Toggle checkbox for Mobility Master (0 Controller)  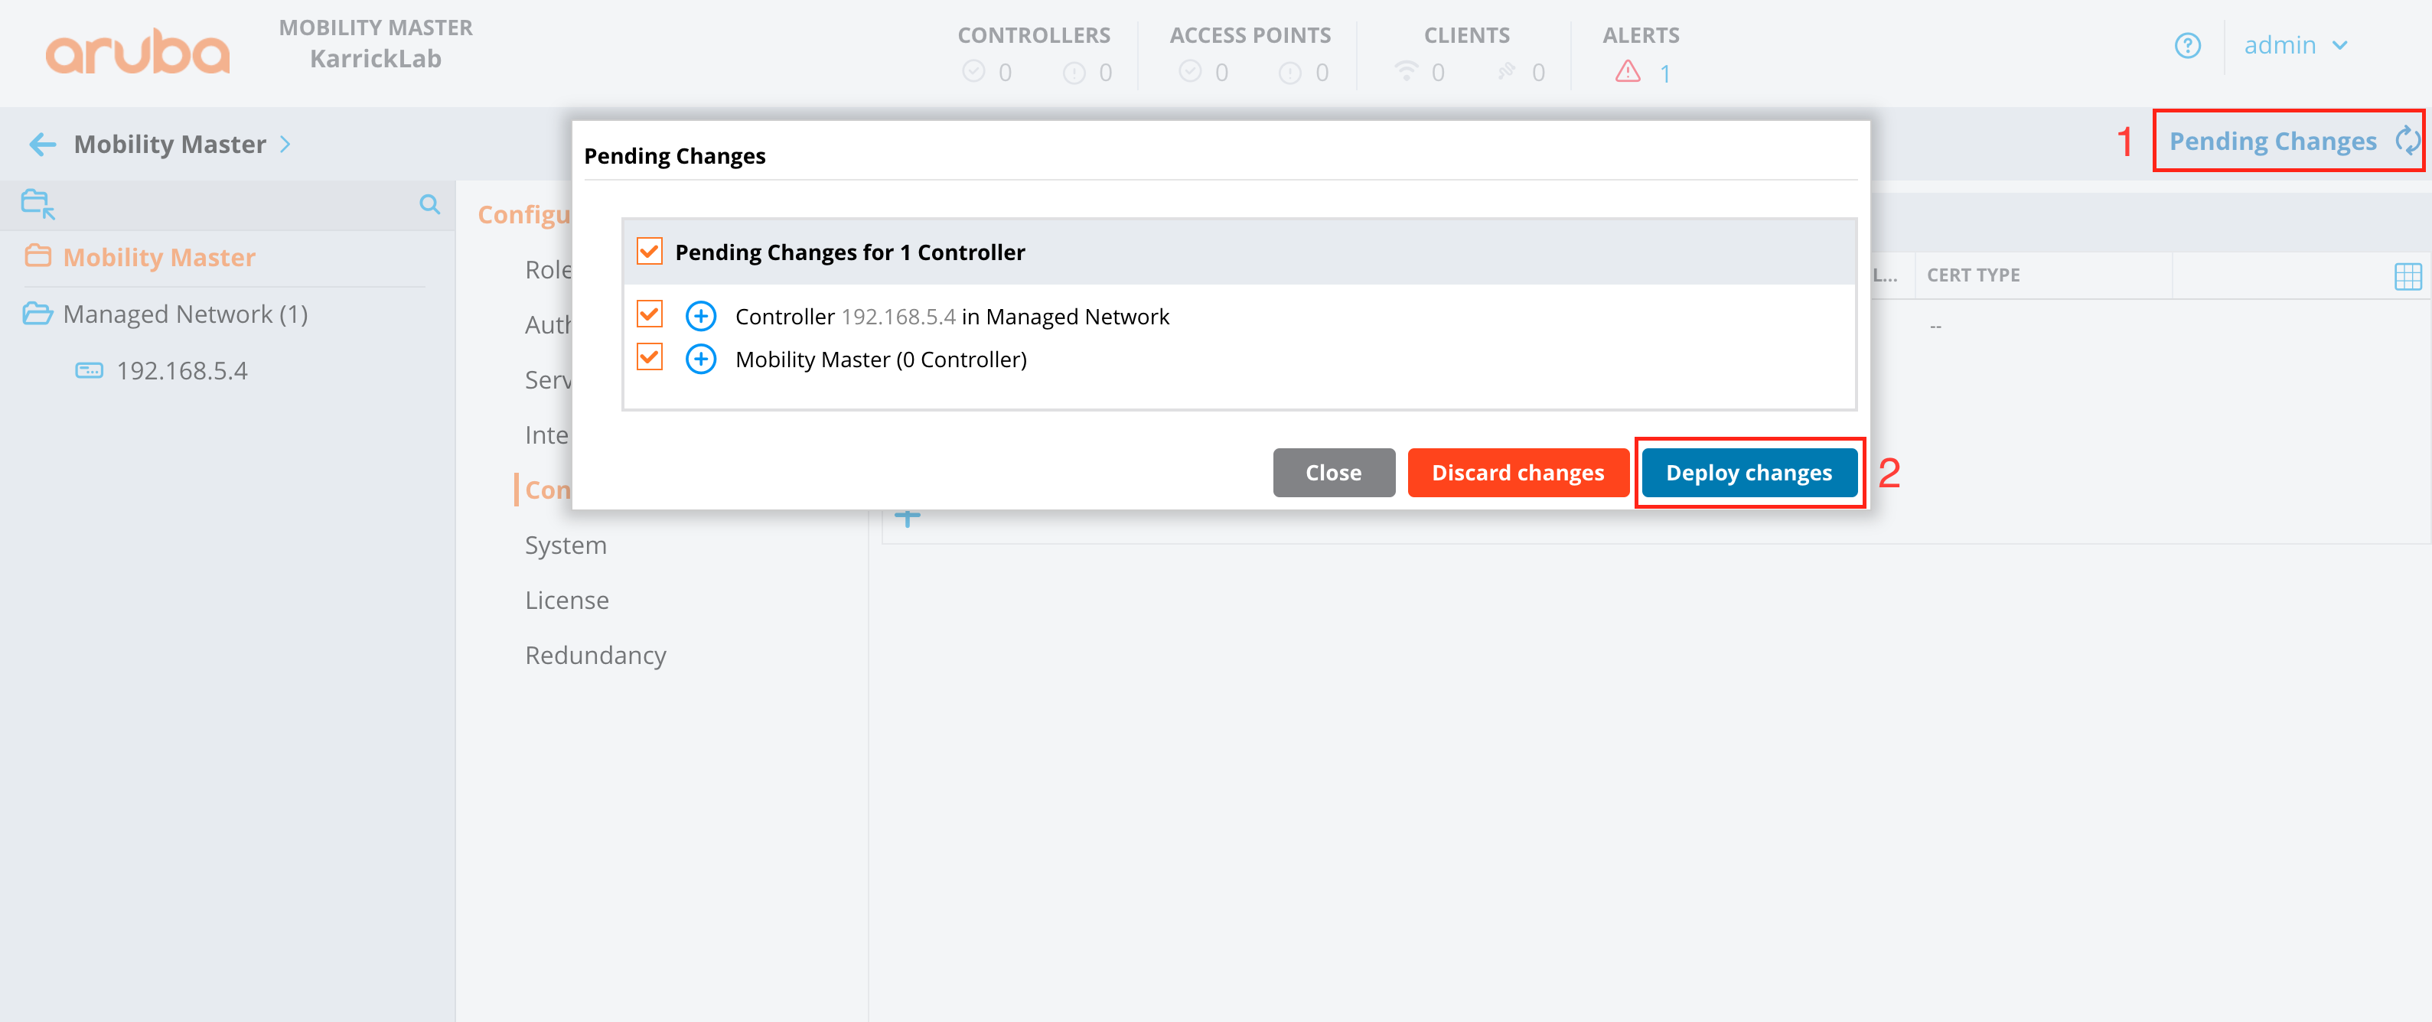pos(650,358)
